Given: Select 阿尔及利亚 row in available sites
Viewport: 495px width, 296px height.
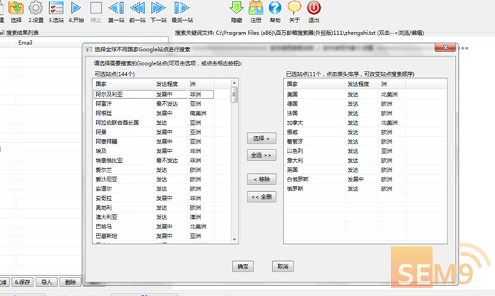Looking at the screenshot, I should coord(153,94).
